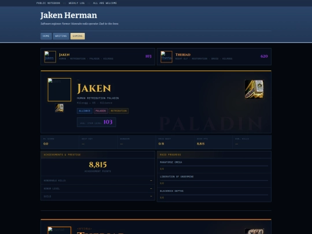Click the item level 620 on Theriad's card
Screen dimensions: 312x234
click(x=264, y=56)
